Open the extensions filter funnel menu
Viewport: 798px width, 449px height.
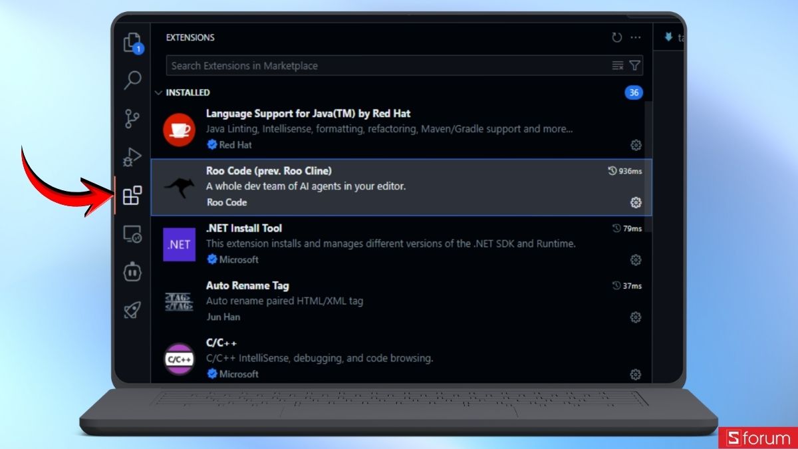[x=635, y=65]
